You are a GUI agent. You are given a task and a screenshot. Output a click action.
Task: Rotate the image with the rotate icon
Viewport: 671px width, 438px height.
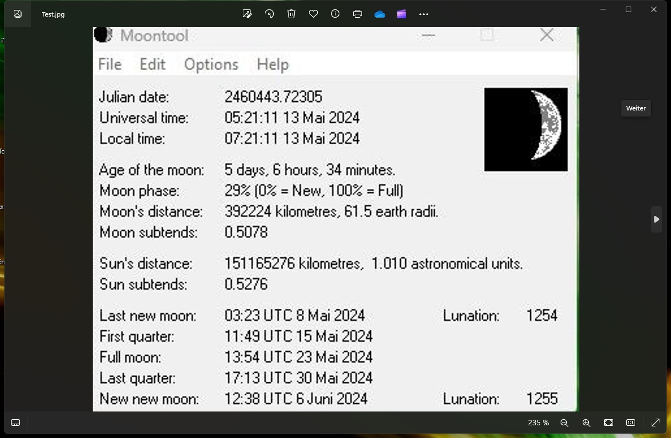[x=269, y=14]
